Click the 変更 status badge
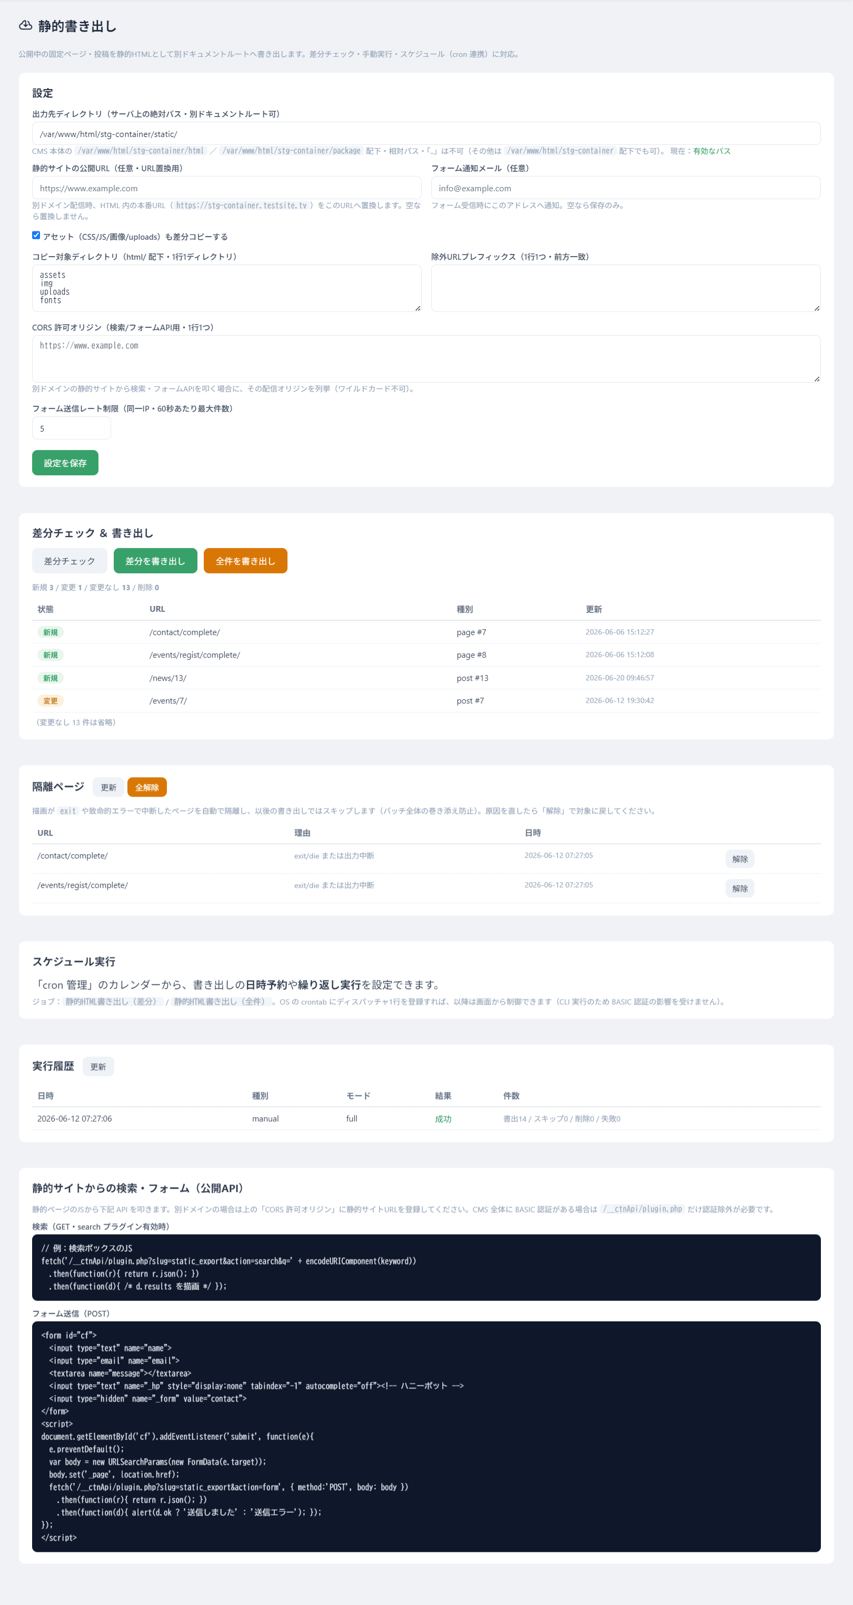 51,701
